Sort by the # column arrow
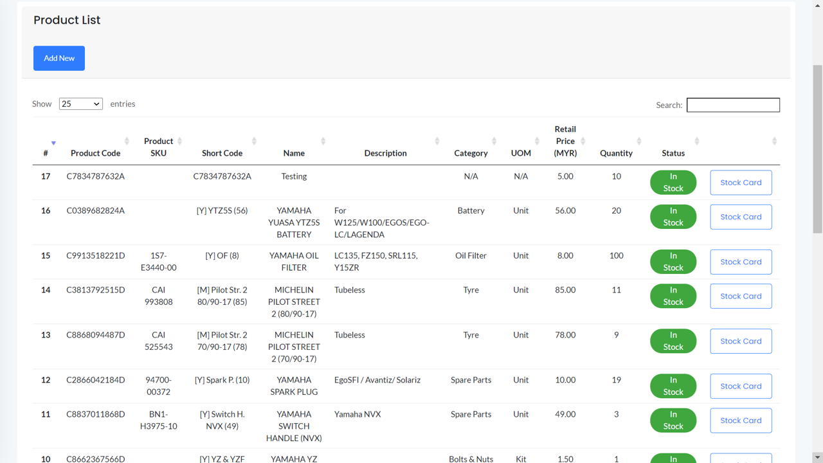Image resolution: width=823 pixels, height=463 pixels. 53,143
